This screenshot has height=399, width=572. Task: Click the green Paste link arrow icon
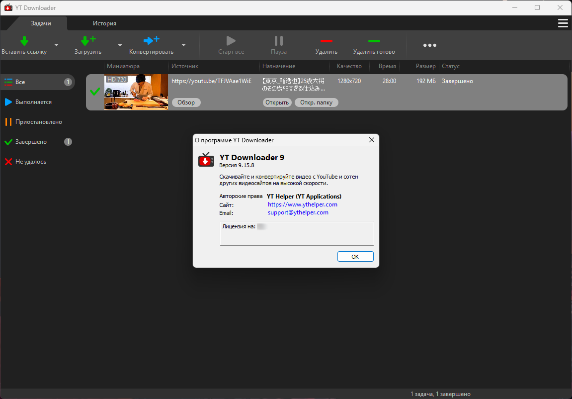pyautogui.click(x=24, y=40)
